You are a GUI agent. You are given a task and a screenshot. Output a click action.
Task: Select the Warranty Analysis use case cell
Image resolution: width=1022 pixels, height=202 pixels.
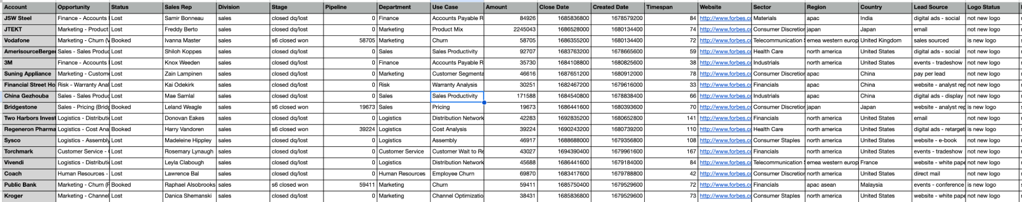pos(457,85)
